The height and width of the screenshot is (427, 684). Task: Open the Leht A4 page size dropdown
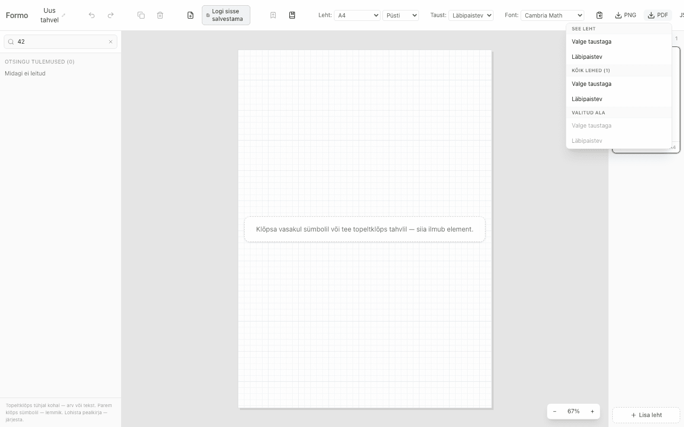tap(357, 15)
